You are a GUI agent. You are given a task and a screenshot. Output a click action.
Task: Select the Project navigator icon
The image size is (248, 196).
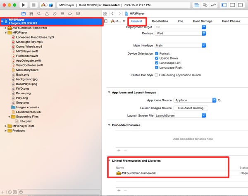tap(24, 14)
